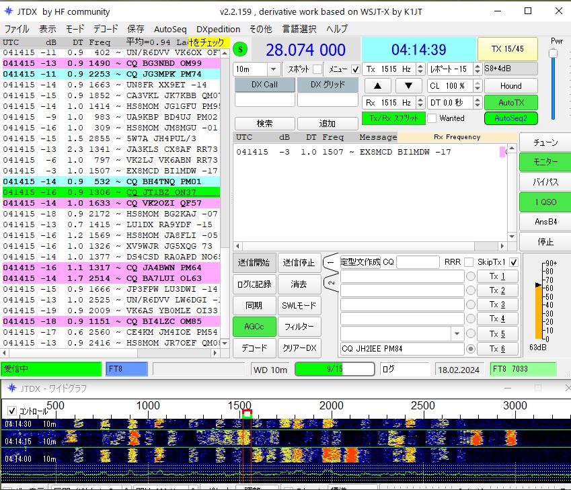Screen dimensions: 571x490
Task: Toggle the green AGCc button
Action: tap(254, 326)
